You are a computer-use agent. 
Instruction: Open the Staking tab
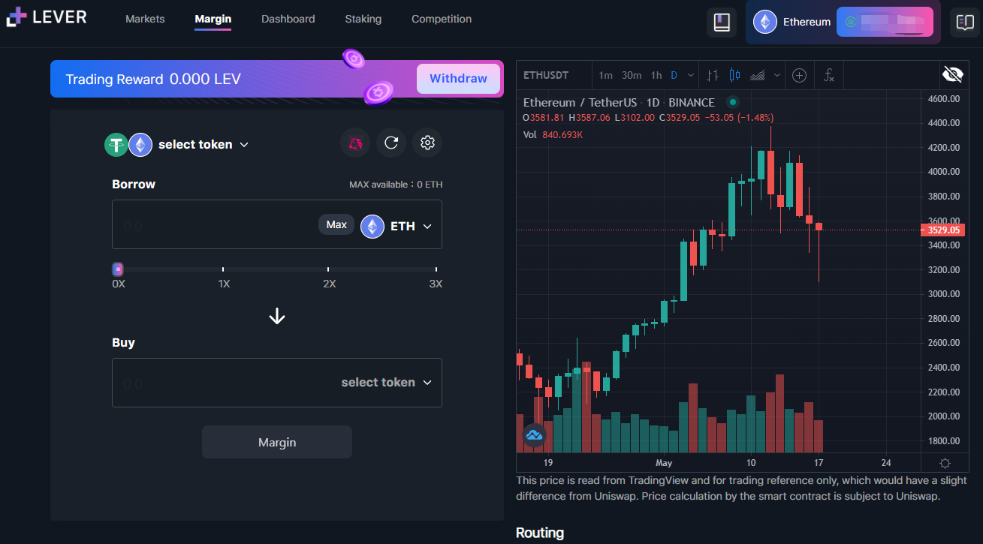click(x=363, y=19)
